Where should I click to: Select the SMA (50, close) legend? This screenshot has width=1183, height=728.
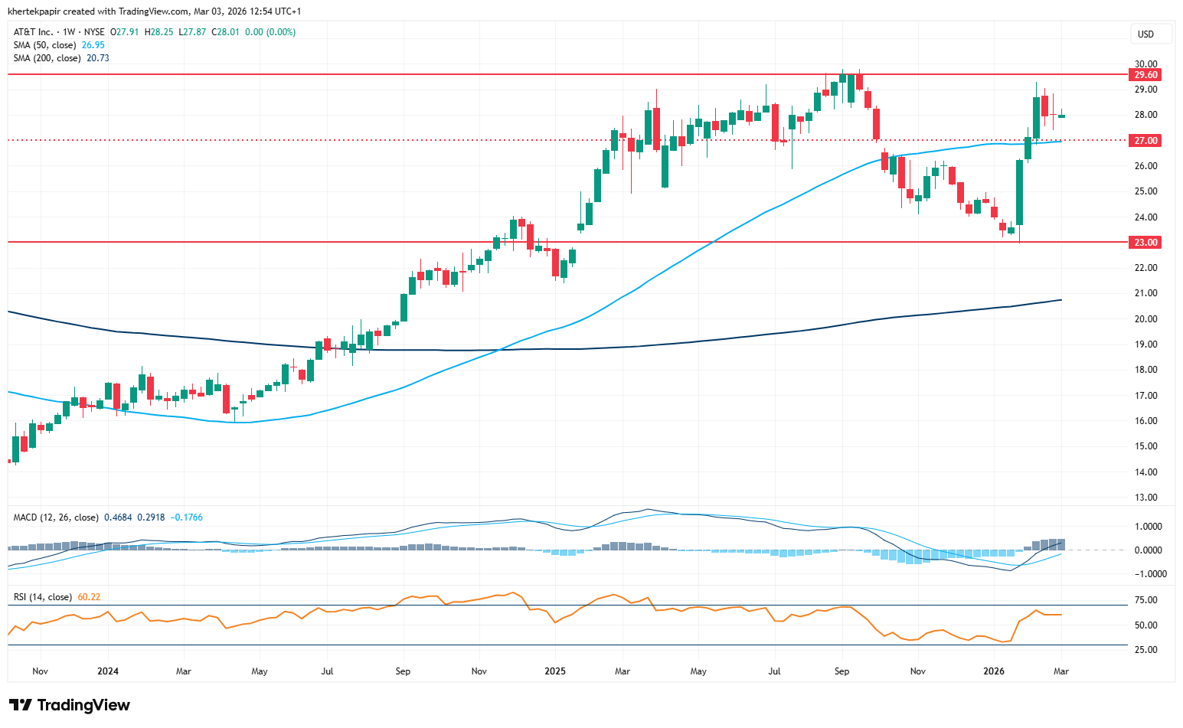coord(45,45)
